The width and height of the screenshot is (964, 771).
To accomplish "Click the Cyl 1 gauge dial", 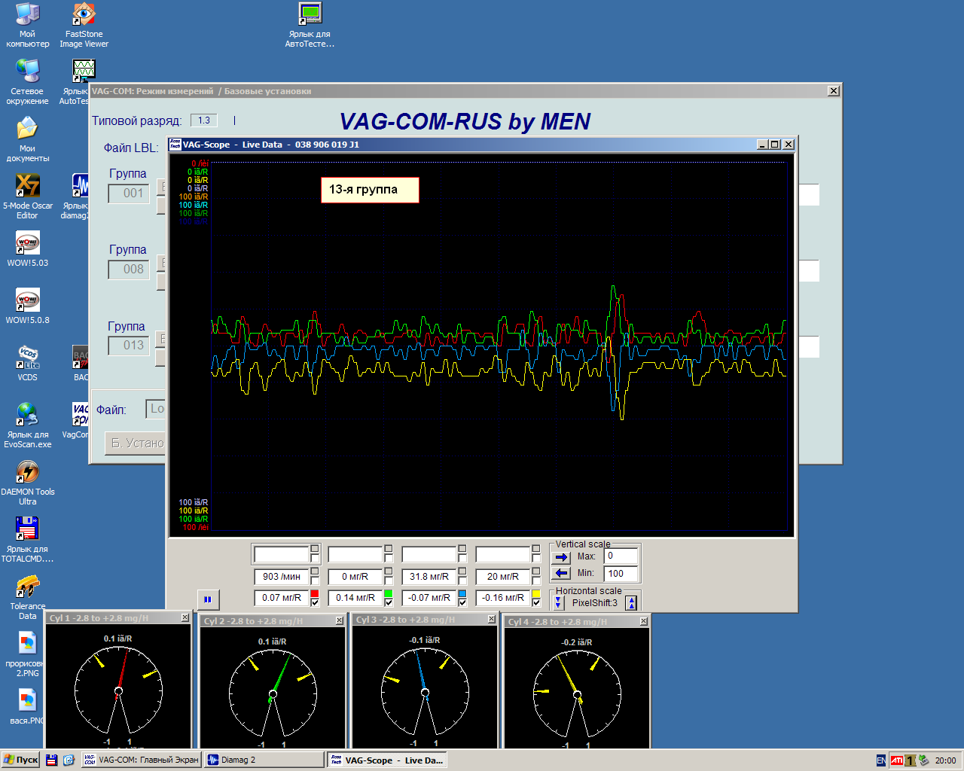I will pos(118,690).
